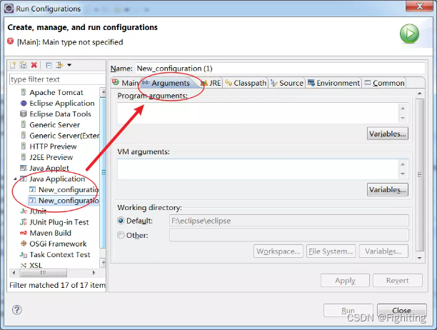Click the OSGi Framework icon
The height and width of the screenshot is (330, 437).
tap(24, 244)
